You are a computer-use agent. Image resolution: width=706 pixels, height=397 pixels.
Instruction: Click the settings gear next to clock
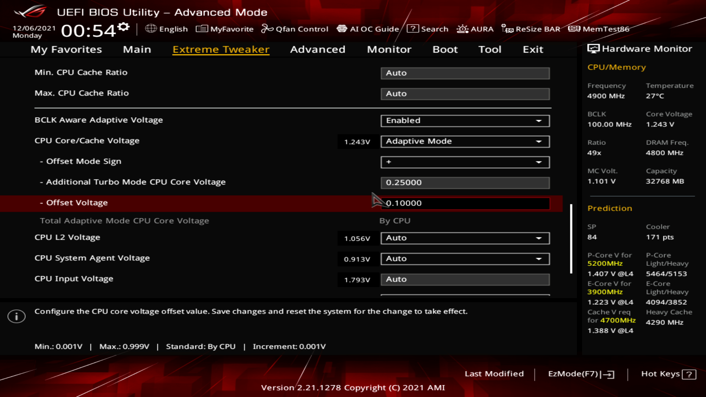point(124,26)
